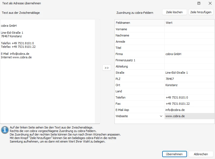Select the Telefon field name cell

coord(140,97)
